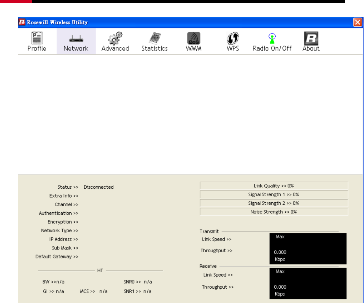The width and height of the screenshot is (364, 303).
Task: Click the Link Quality progress bar
Action: click(274, 186)
